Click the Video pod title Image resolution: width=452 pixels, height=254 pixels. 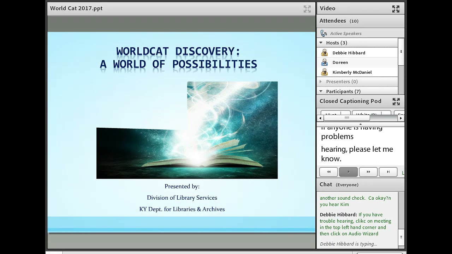[327, 8]
